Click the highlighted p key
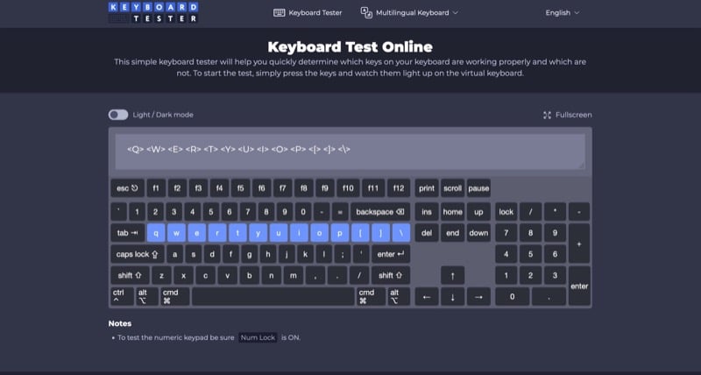This screenshot has height=375, width=701. pos(340,233)
